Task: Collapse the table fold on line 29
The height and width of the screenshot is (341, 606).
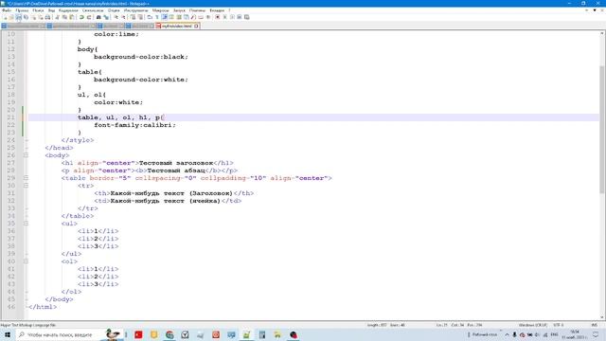Action: coord(26,178)
